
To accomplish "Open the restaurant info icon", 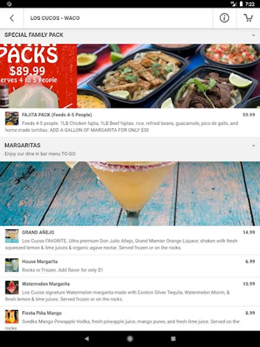I will 224,18.
